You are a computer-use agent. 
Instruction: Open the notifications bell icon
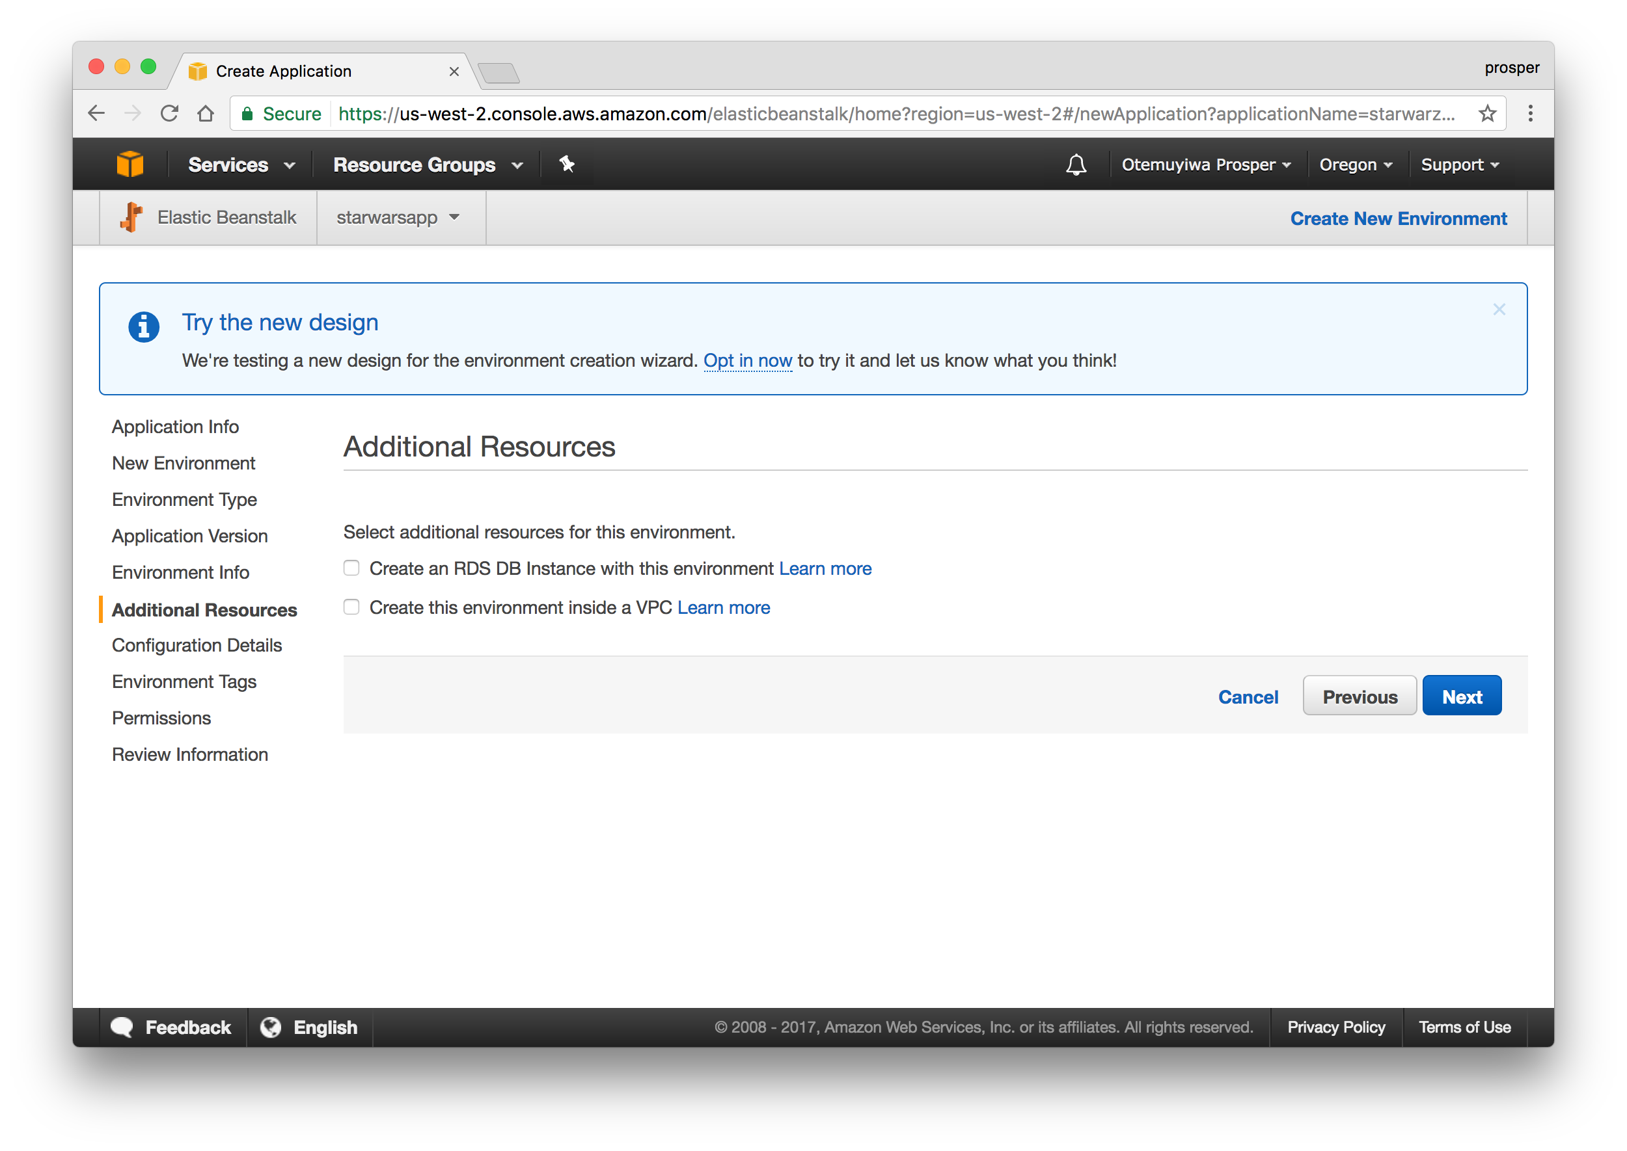coord(1075,165)
